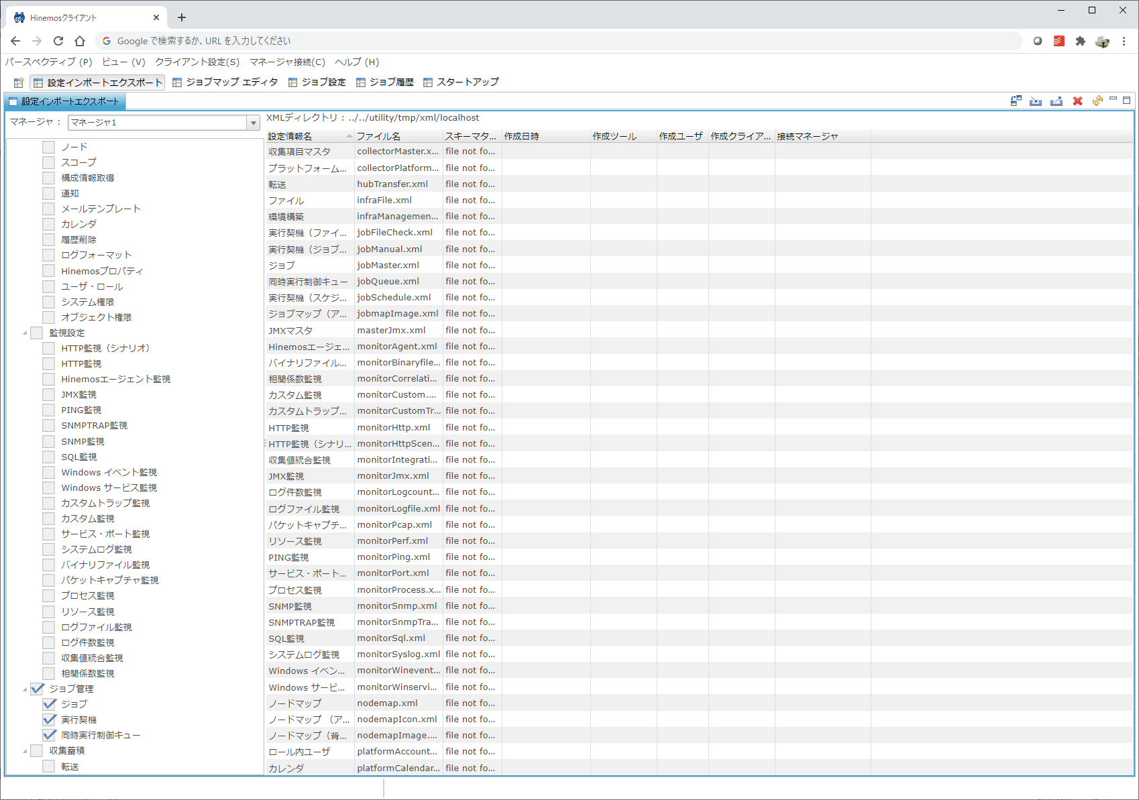The image size is (1139, 800).
Task: Click the red Todoist extension icon
Action: click(x=1059, y=41)
